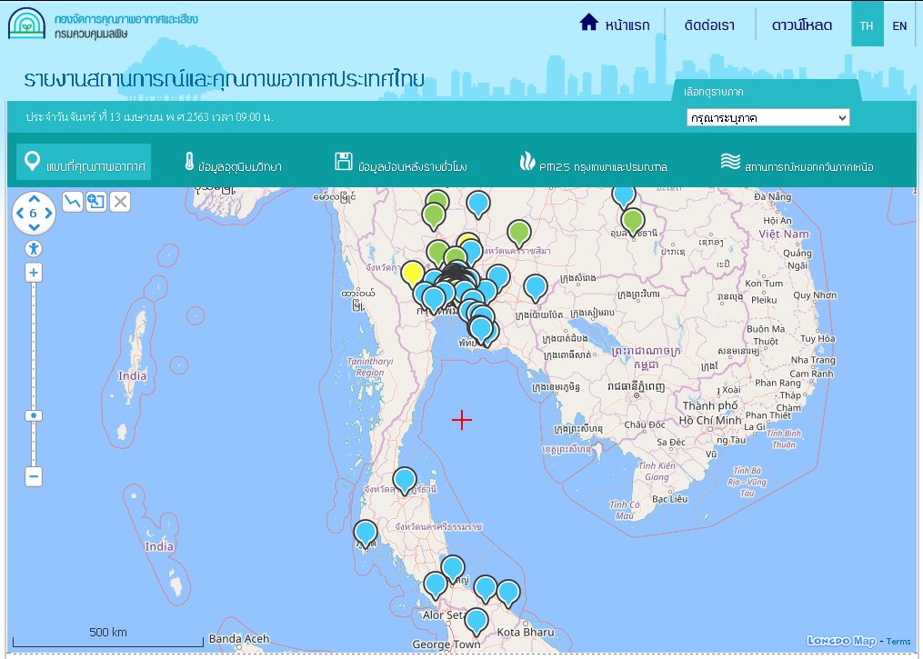Select the line measurement tool
Image resolution: width=923 pixels, height=659 pixels.
(x=73, y=202)
